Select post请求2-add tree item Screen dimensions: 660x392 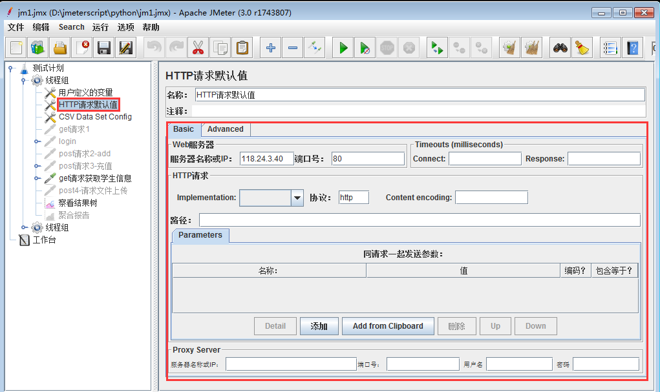[x=85, y=154]
